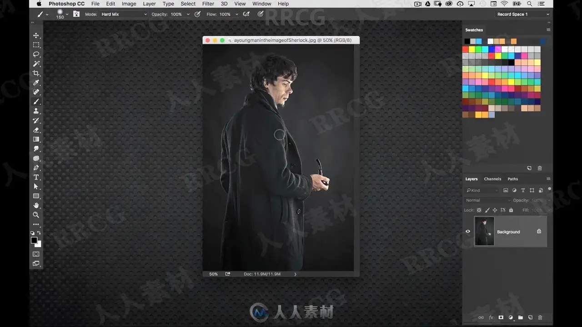Enable airbrush-style build-up

[246, 14]
